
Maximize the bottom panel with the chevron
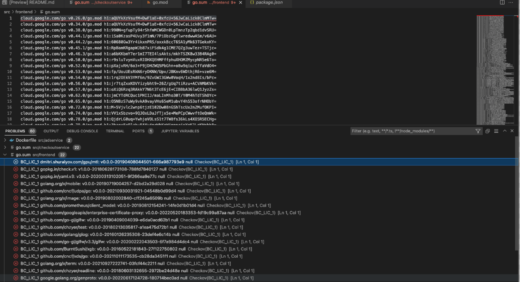(x=505, y=131)
